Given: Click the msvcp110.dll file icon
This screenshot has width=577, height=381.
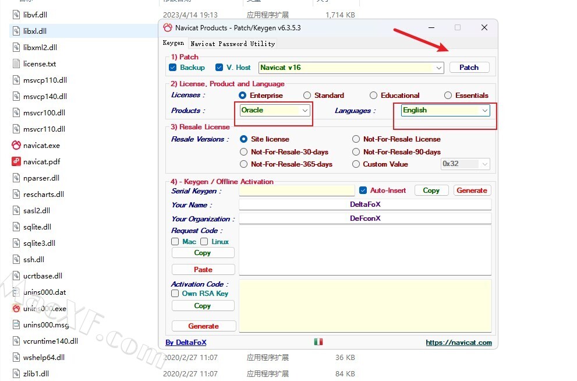Looking at the screenshot, I should [16, 80].
